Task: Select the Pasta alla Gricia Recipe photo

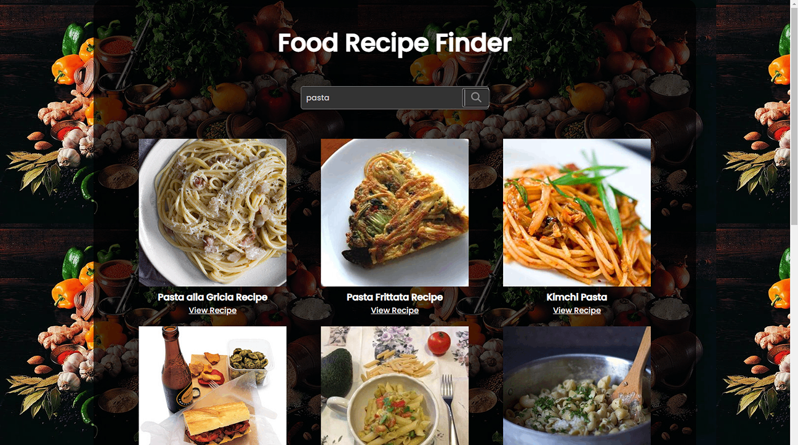Action: click(x=212, y=212)
